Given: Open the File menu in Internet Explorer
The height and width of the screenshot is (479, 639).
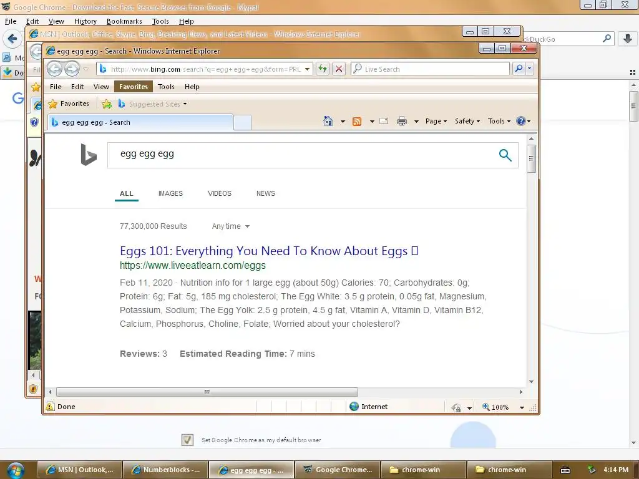Looking at the screenshot, I should click(56, 87).
